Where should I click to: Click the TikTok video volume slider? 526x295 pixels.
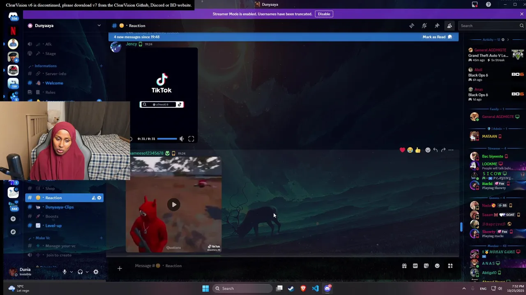(167, 139)
